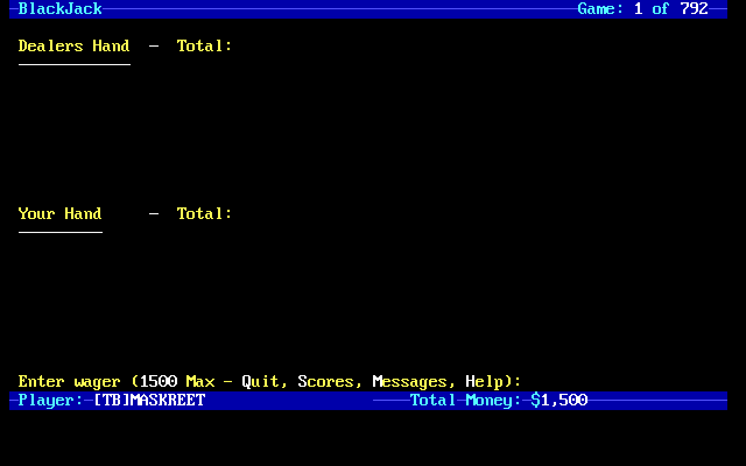Select the Your Hand heading
The image size is (746, 466).
pyautogui.click(x=60, y=214)
